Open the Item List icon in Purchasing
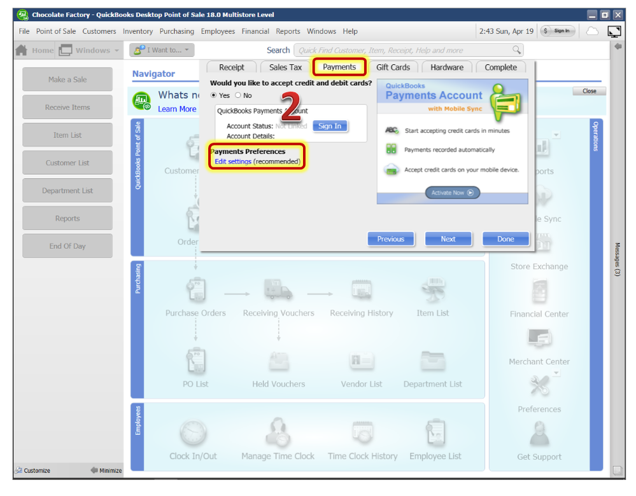636x496 pixels. tap(433, 289)
